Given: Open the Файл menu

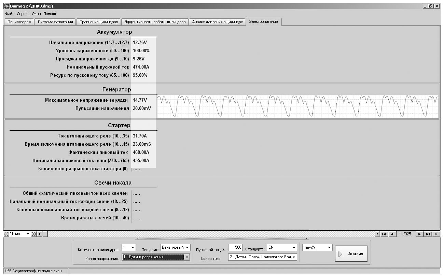Looking at the screenshot, I should (10, 14).
